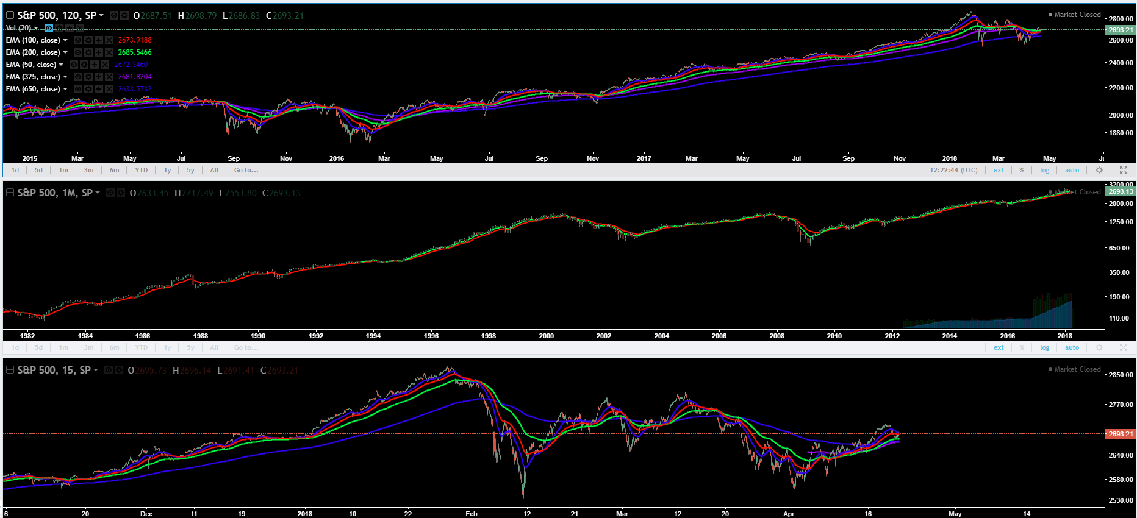Collapse the legend of the S&P 500, 1M chart
Viewport: 1137px width, 518px height.
click(x=10, y=193)
